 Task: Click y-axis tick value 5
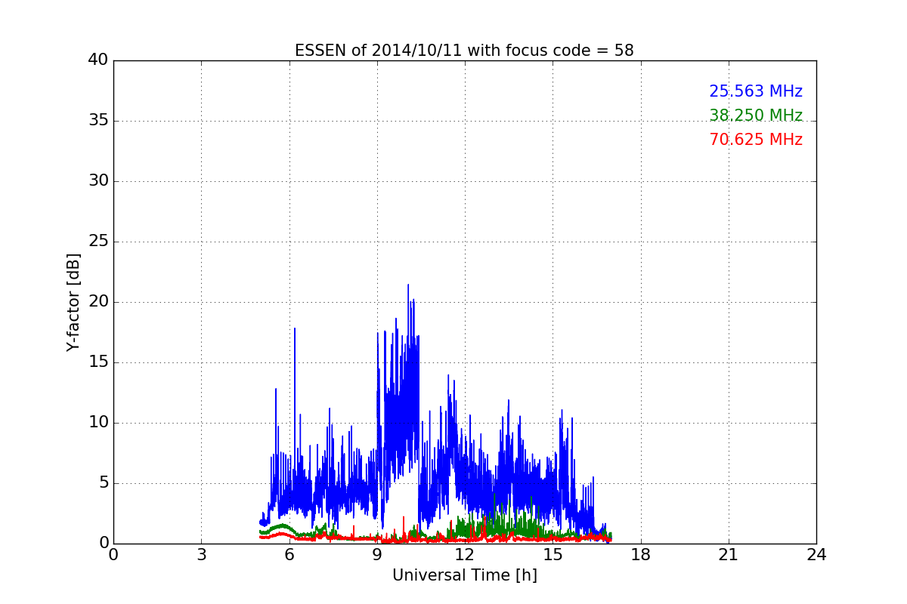point(104,483)
